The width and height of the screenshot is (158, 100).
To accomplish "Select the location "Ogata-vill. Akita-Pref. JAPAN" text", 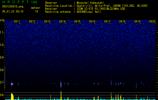I will point(99,6).
